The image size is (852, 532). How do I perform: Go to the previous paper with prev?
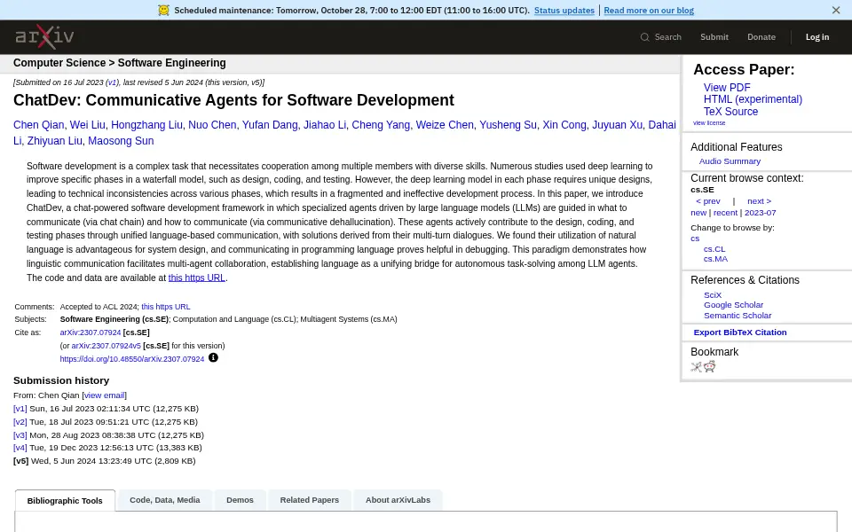(708, 201)
